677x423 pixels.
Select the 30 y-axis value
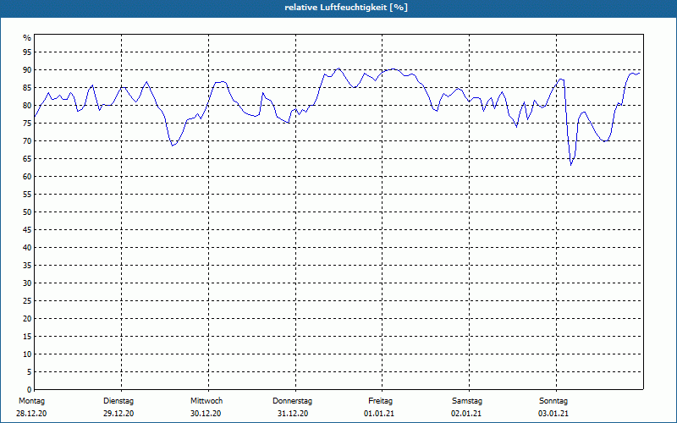(x=27, y=283)
